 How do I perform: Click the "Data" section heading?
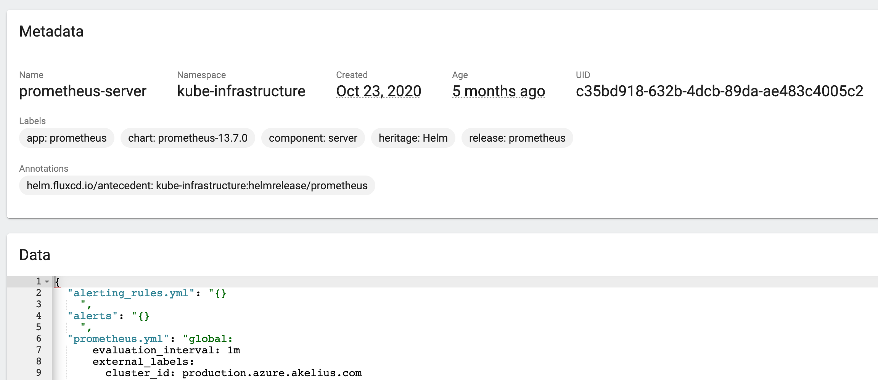35,254
